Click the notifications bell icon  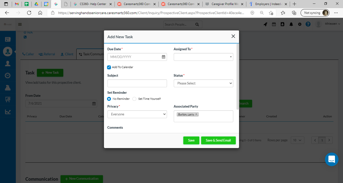tap(291, 24)
